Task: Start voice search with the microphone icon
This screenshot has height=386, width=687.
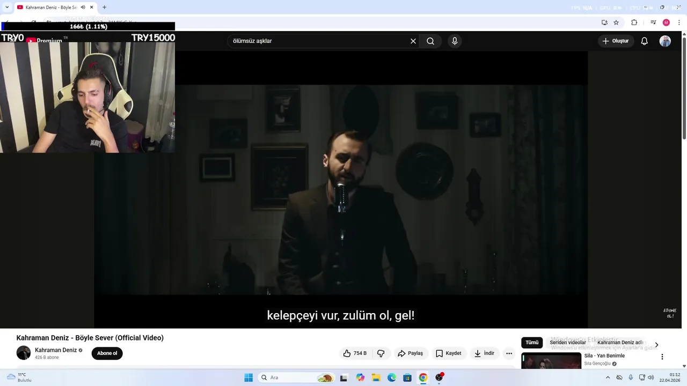Action: click(455, 41)
